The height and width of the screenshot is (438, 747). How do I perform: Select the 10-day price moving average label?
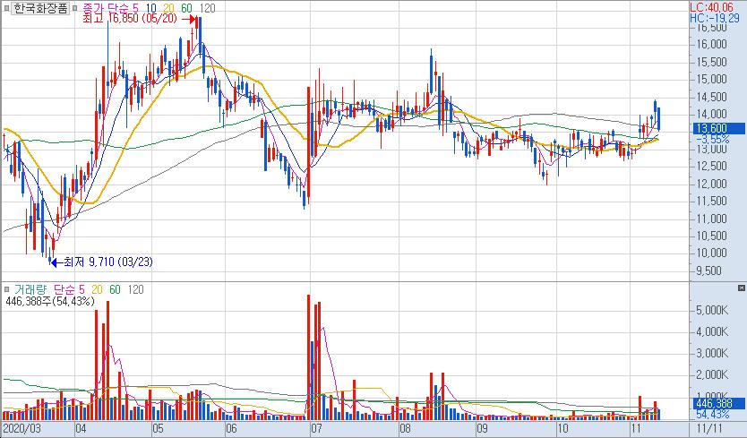click(151, 8)
